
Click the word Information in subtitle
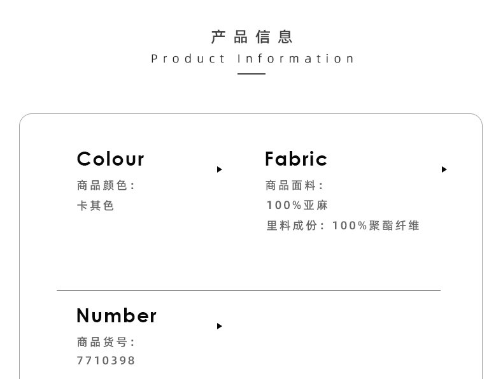point(295,59)
